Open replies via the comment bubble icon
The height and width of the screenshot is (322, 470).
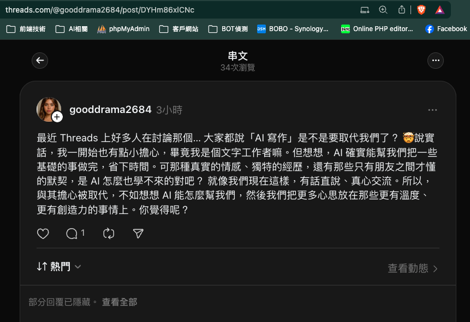[72, 234]
